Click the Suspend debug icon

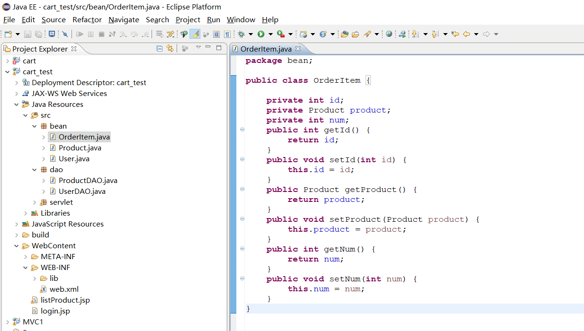[x=90, y=34]
